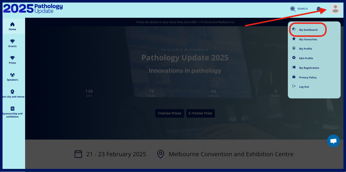Select My Dashboard from dropdown

[308, 30]
